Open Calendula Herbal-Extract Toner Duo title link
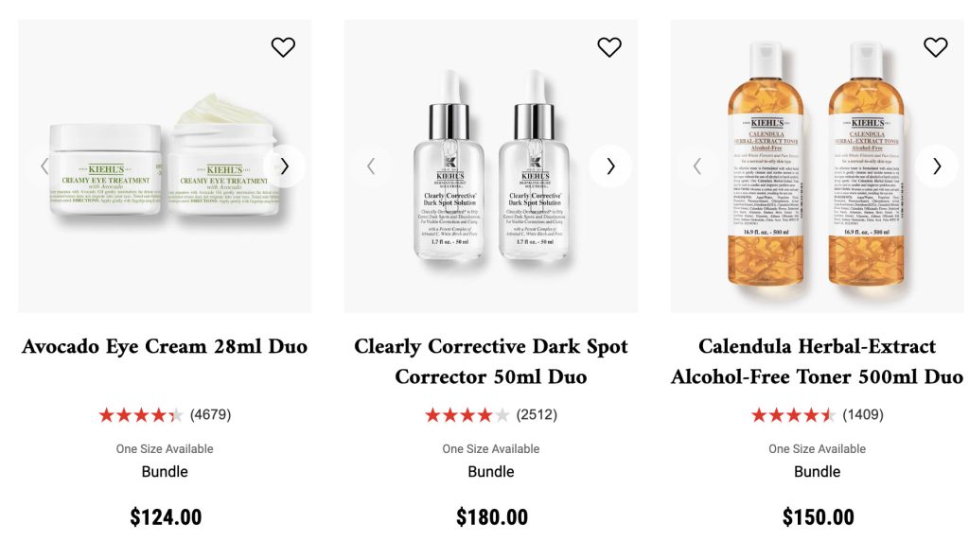 click(x=817, y=361)
